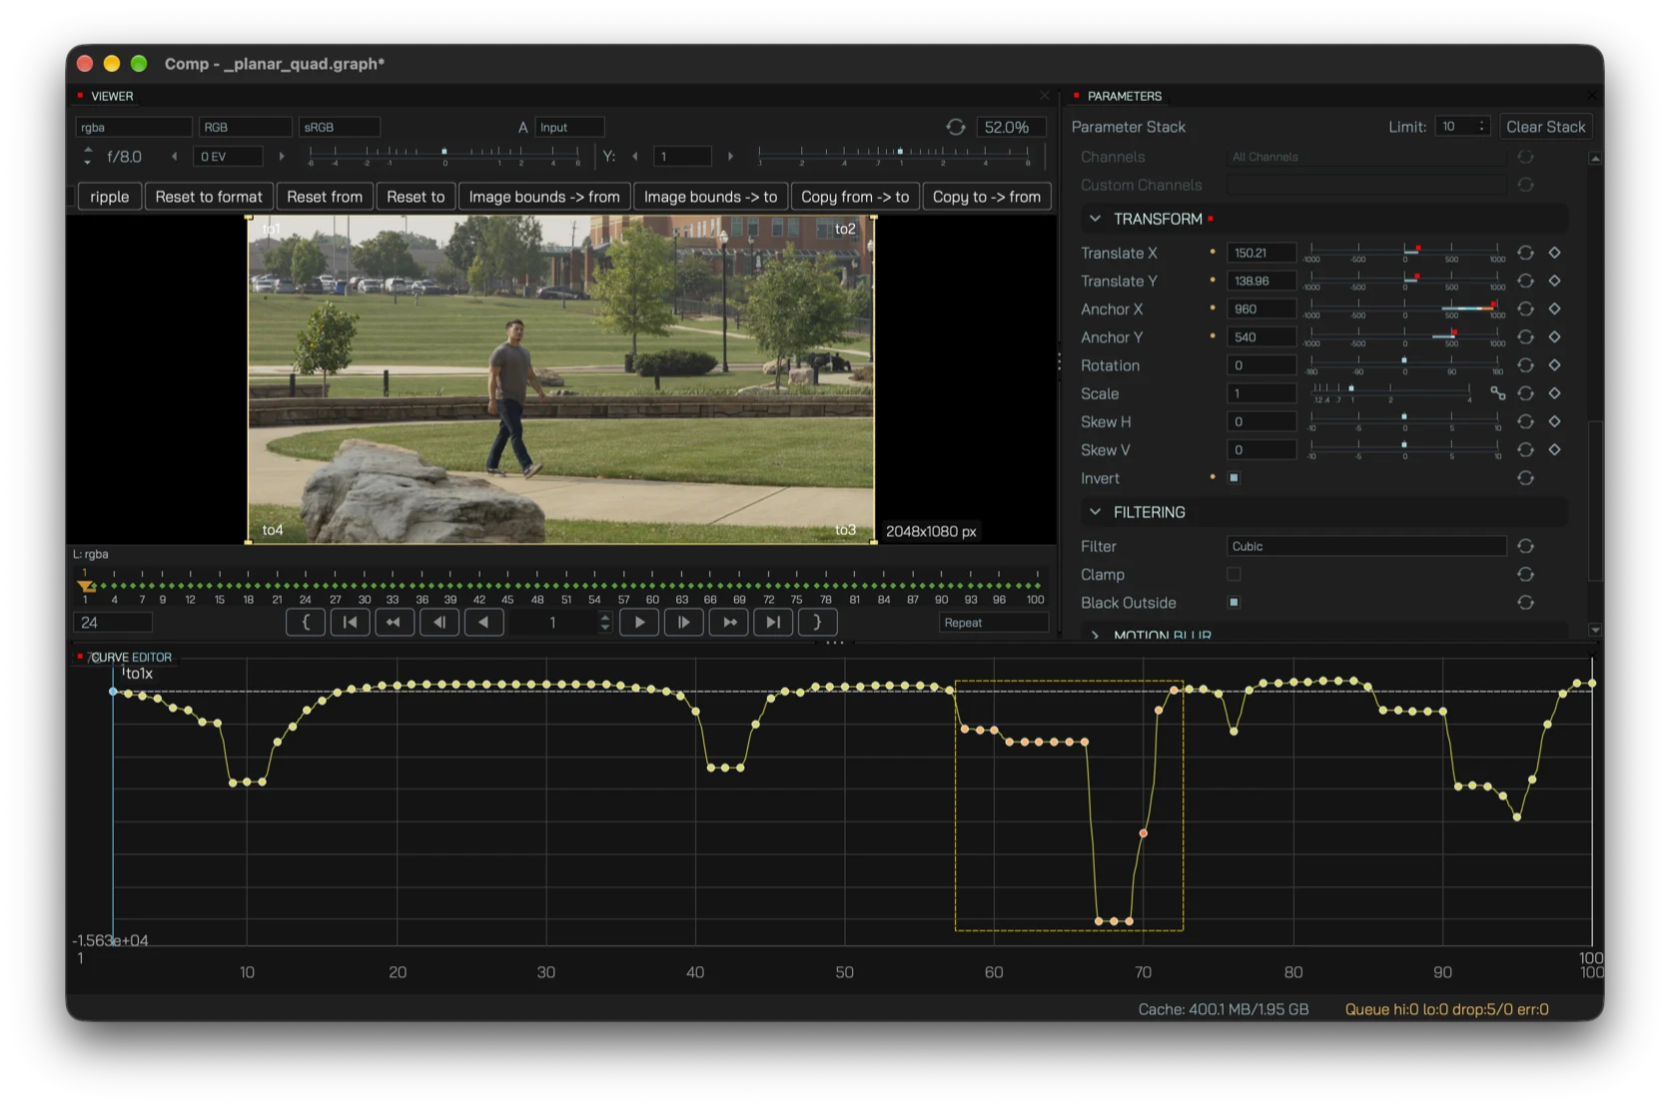
Task: Click the Rotation slider track
Action: (x=1404, y=363)
